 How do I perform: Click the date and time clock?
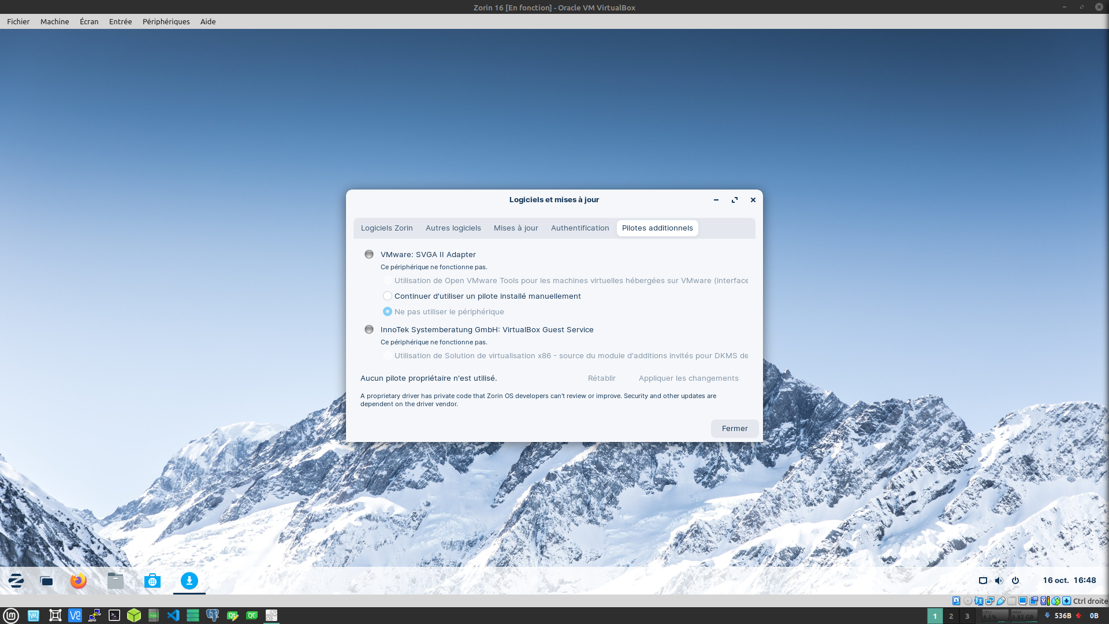[1069, 580]
